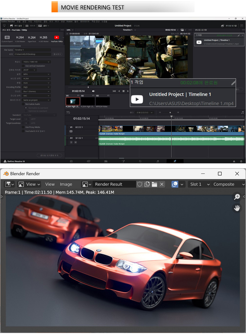The height and width of the screenshot is (334, 246).
Task: Select the Custom Export preset icon
Action: 7,37
